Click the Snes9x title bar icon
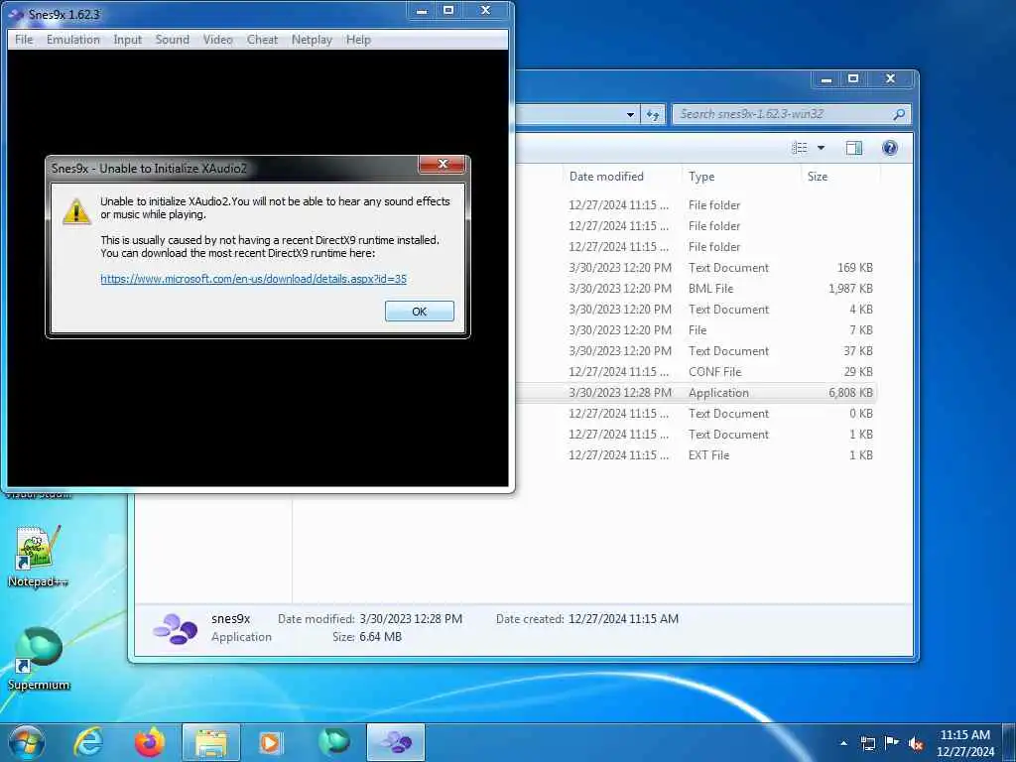 16,14
